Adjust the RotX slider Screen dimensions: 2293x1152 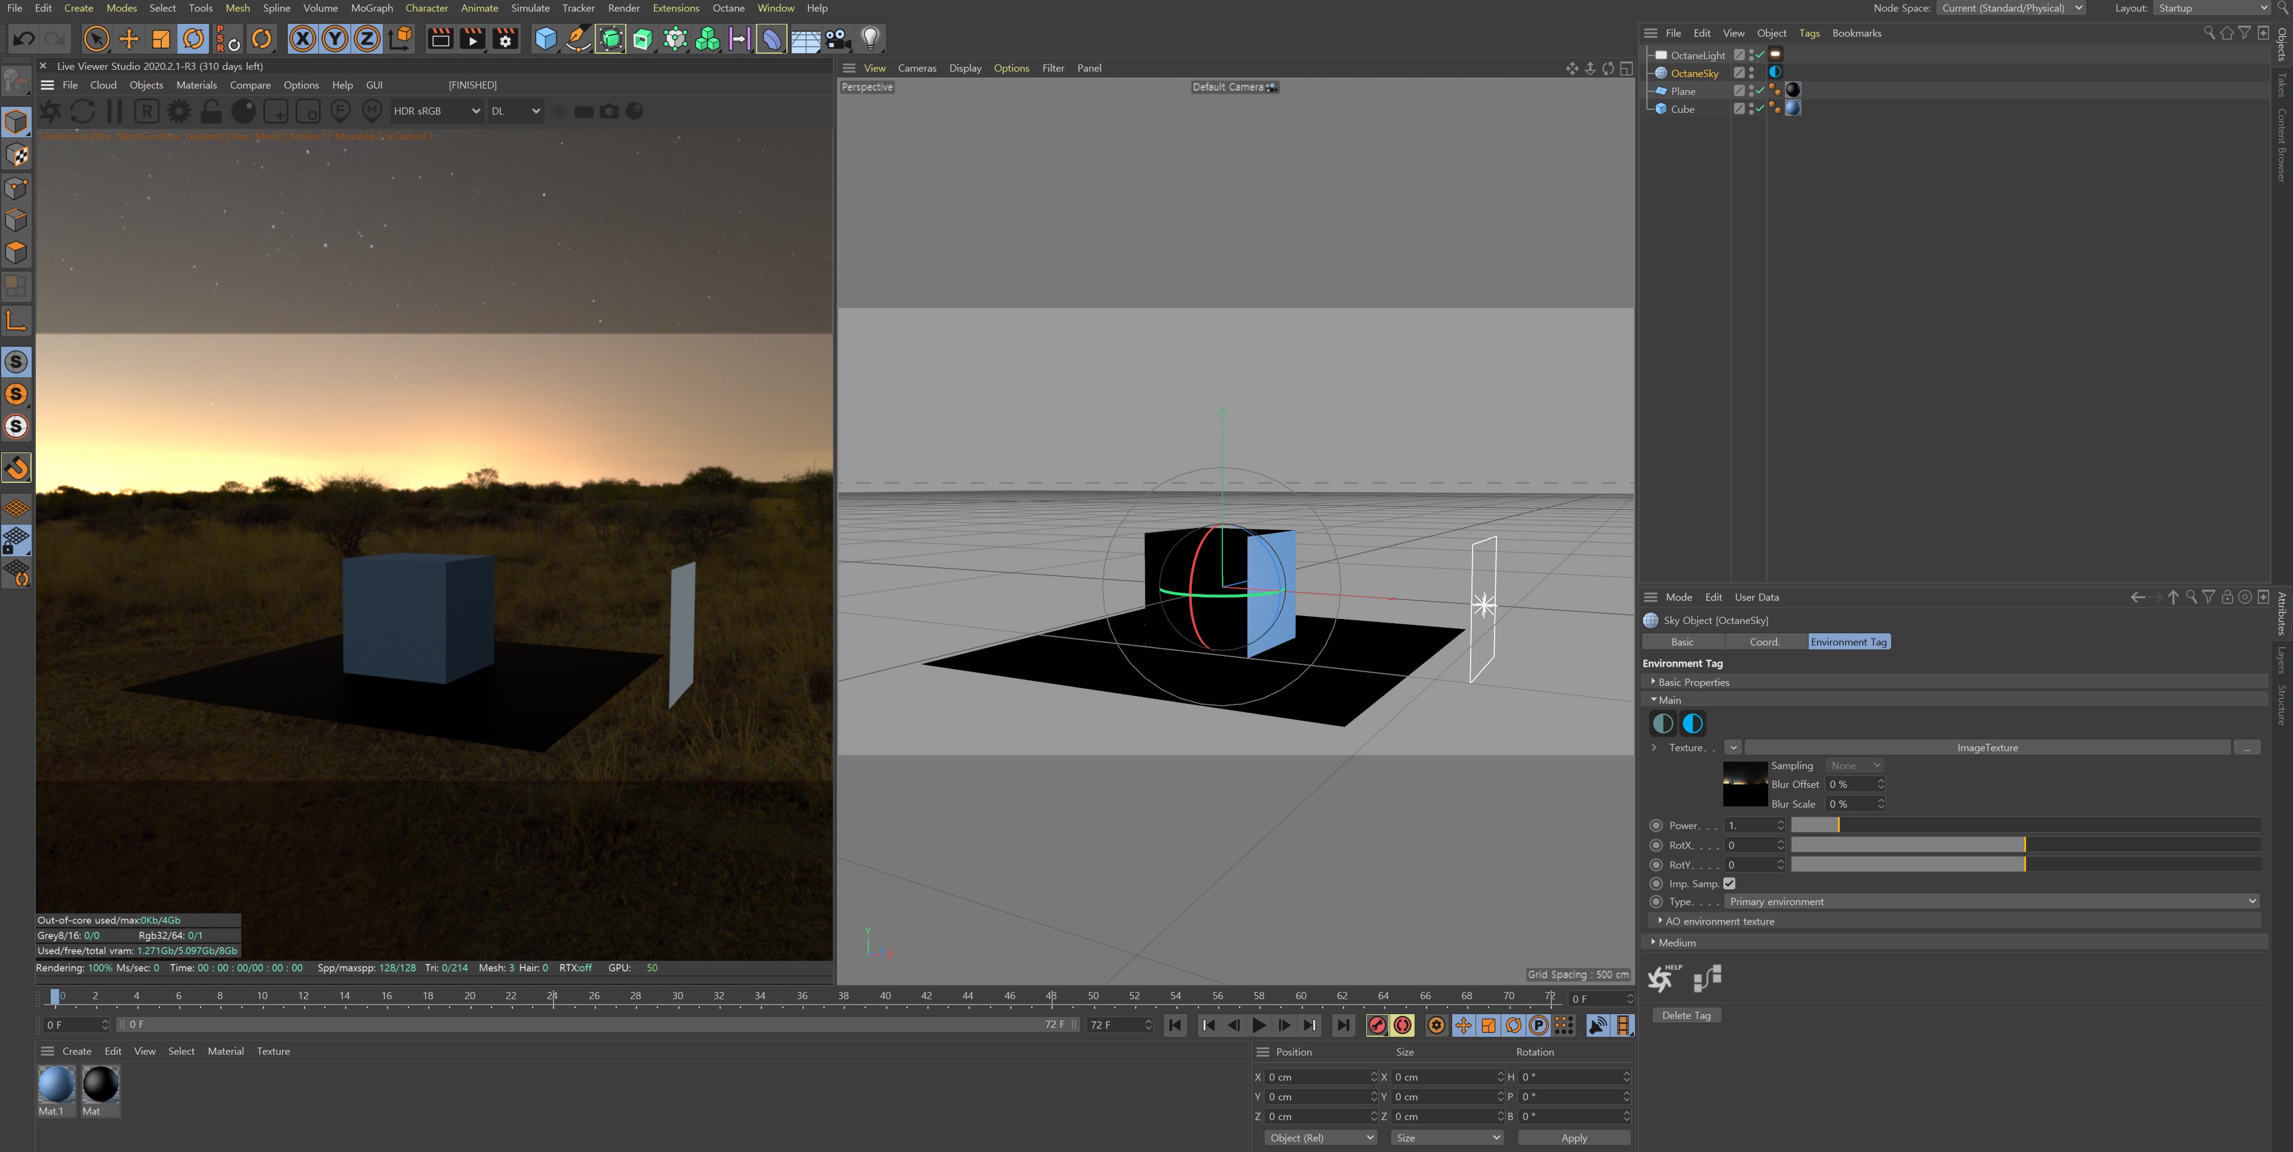pos(2026,845)
